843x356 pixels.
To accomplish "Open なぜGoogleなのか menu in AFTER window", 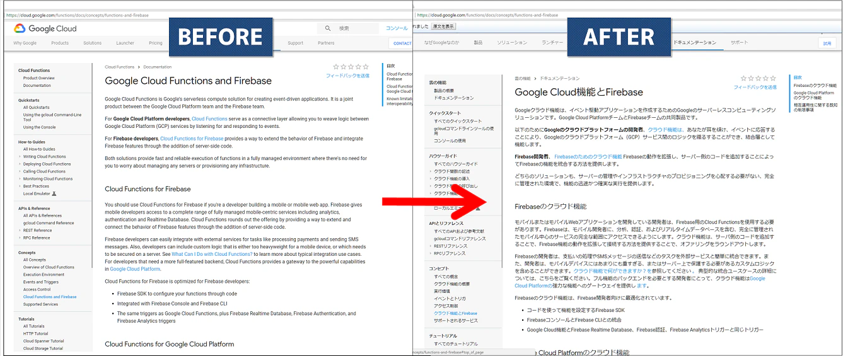I will click(x=441, y=43).
